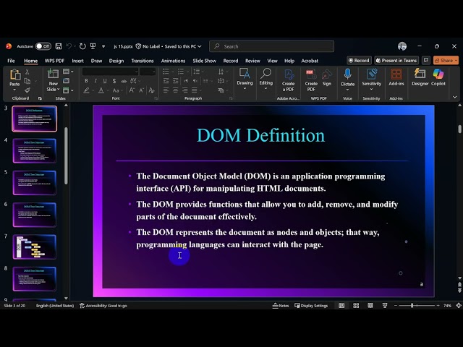This screenshot has width=463, height=347.
Task: Switch to the Insert tab
Action: click(77, 61)
